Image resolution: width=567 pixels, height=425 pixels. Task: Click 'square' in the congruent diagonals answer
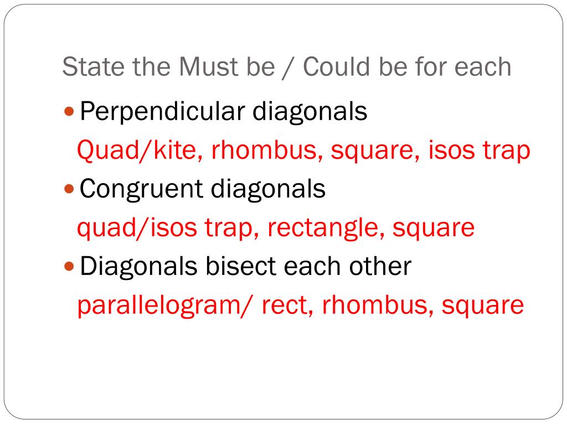(x=434, y=229)
